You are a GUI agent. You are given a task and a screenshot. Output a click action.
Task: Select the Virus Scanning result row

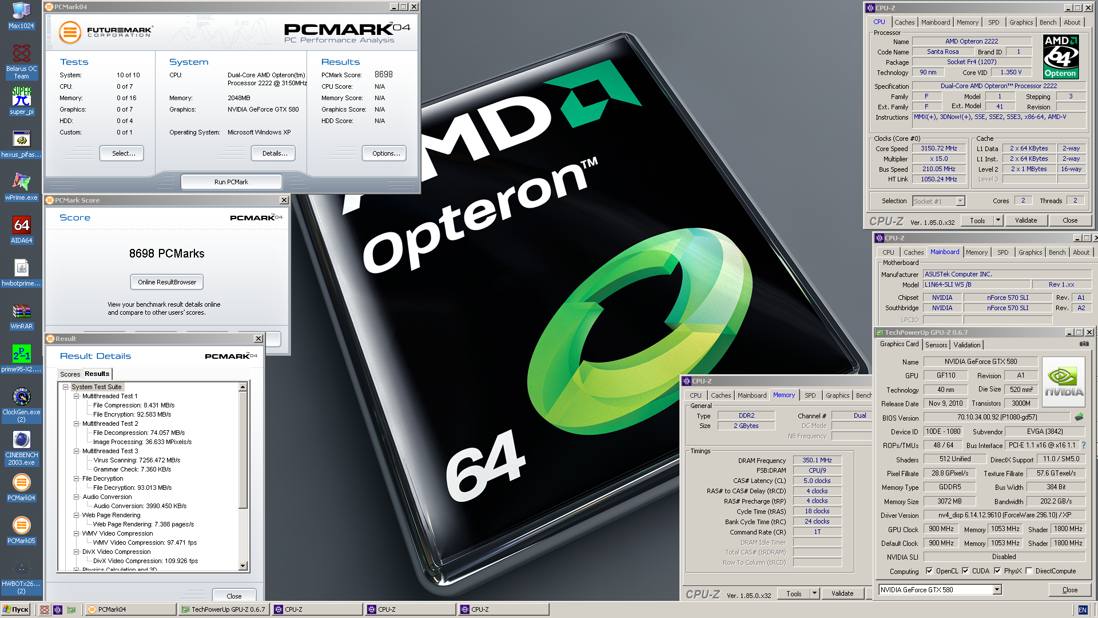click(137, 460)
